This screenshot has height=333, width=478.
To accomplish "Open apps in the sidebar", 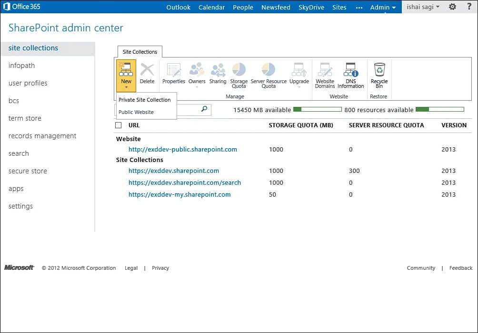I will click(x=16, y=189).
